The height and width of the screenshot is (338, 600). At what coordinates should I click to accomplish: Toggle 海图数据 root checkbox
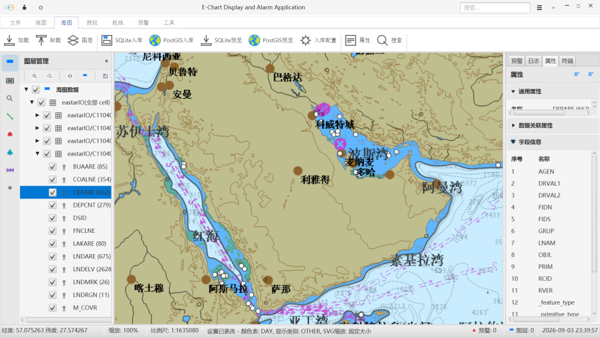36,90
